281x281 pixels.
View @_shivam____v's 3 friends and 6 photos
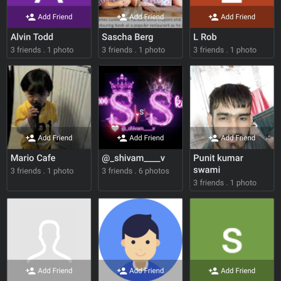click(135, 171)
